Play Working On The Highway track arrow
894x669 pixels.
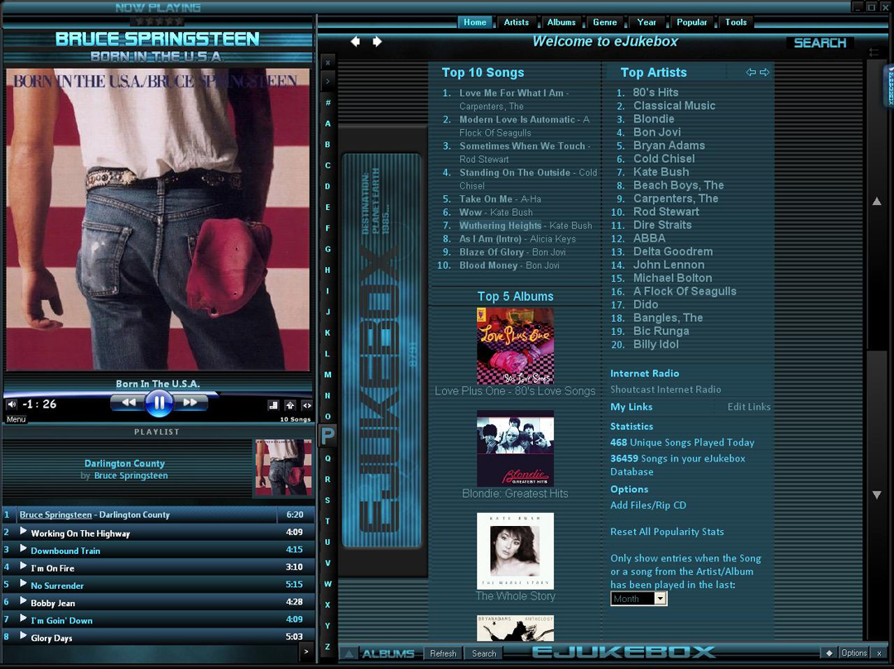[x=23, y=531]
